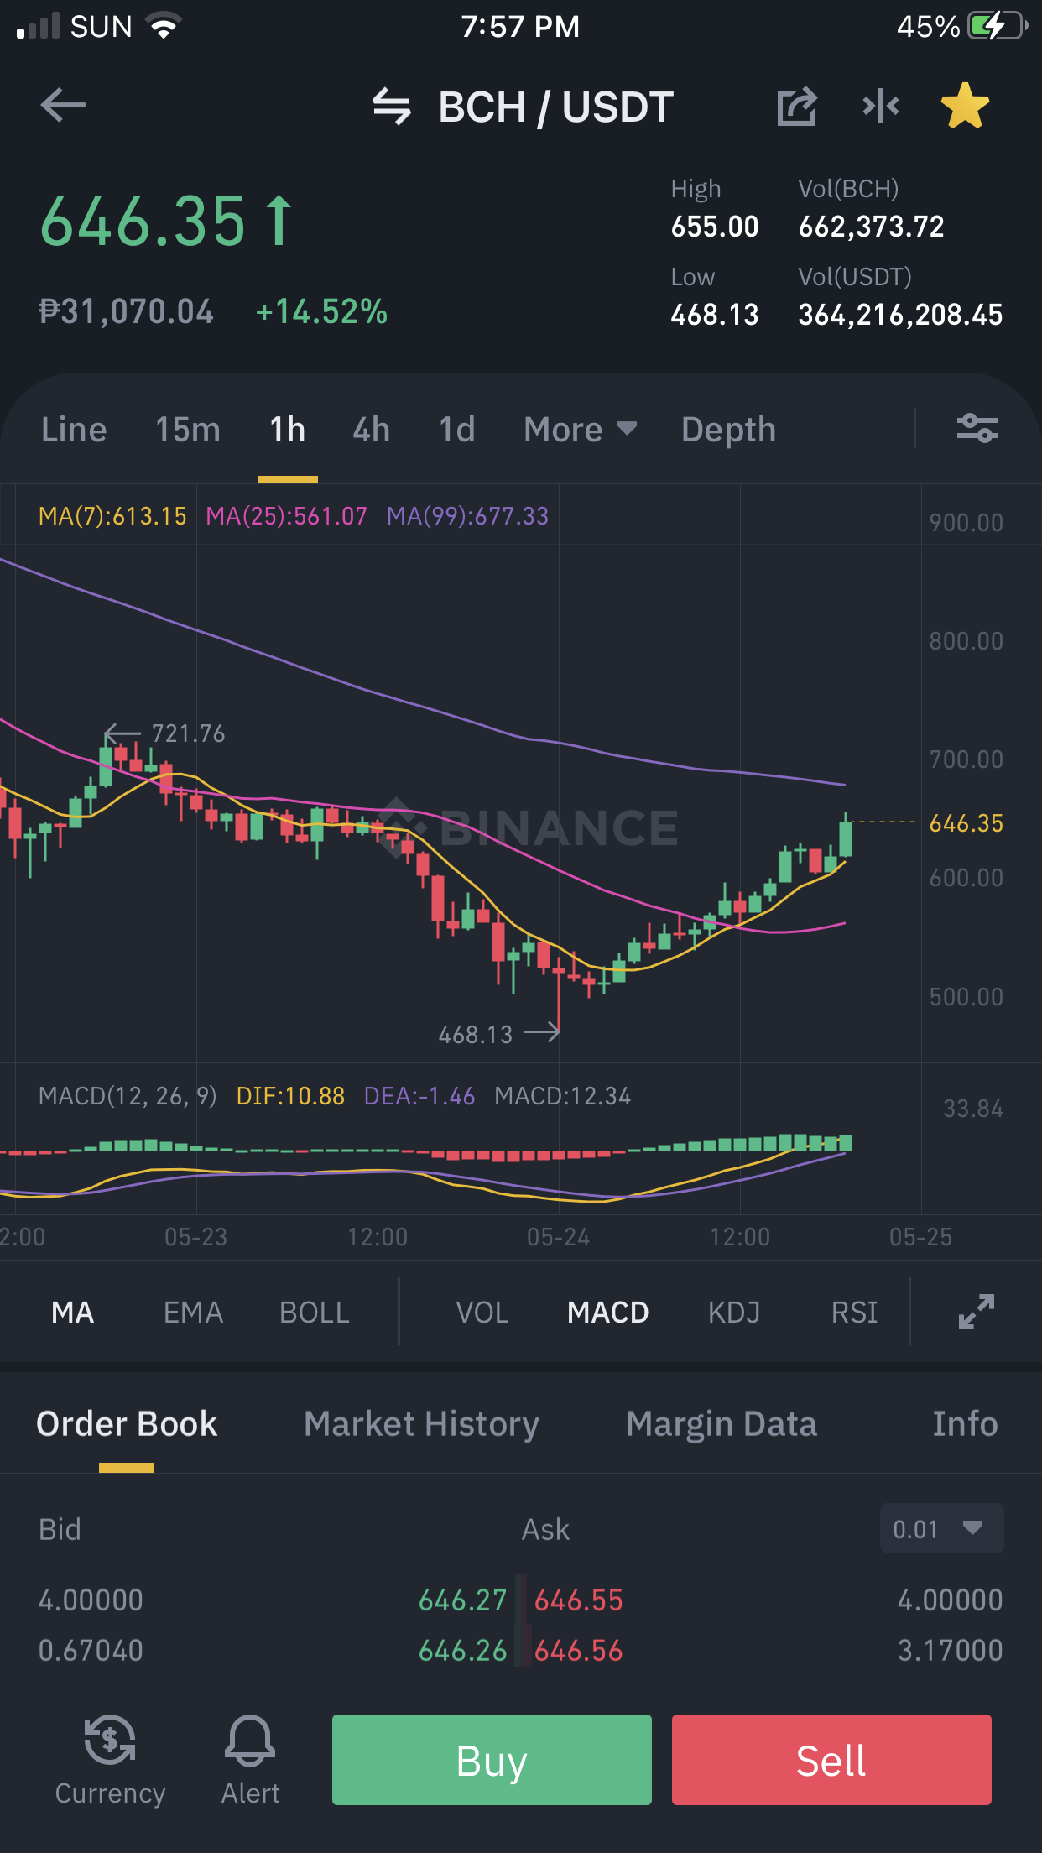The image size is (1042, 1853).
Task: Open the Depth chart view
Action: [x=728, y=430]
